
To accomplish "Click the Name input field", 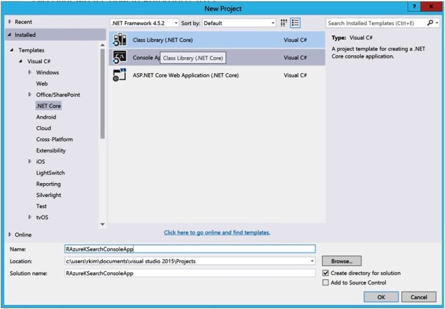I will pyautogui.click(x=190, y=248).
